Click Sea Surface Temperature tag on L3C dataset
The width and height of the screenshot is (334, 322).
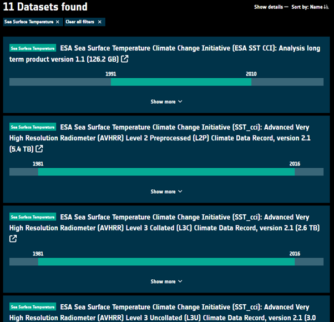point(33,217)
